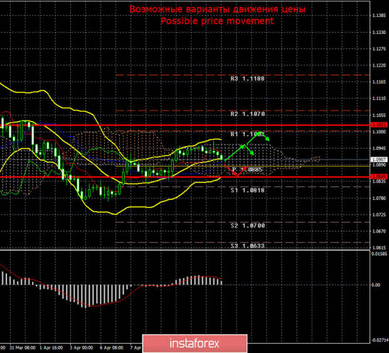This screenshot has height=353, width=389.
Task: Select the S3 1.0633 support label
Action: [x=247, y=246]
